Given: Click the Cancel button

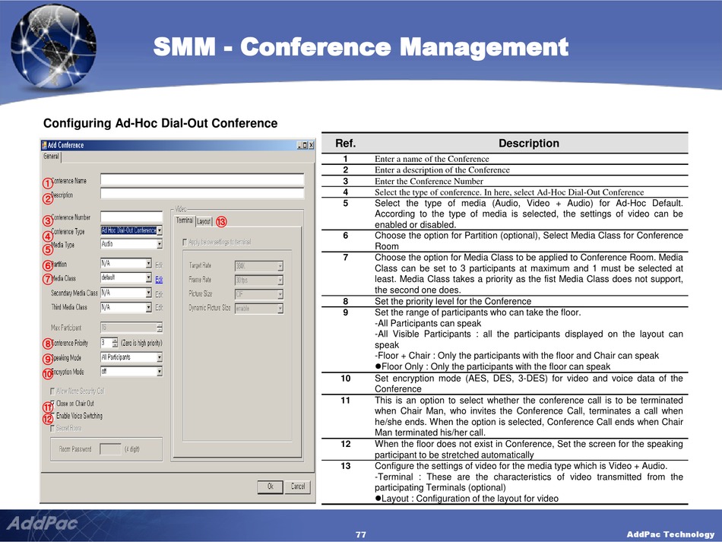Looking at the screenshot, I should pyautogui.click(x=298, y=487).
